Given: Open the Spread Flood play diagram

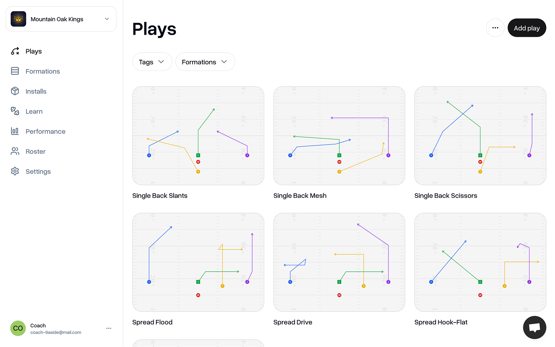Looking at the screenshot, I should [198, 262].
